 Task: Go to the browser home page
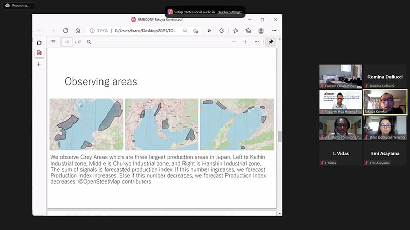pos(78,31)
